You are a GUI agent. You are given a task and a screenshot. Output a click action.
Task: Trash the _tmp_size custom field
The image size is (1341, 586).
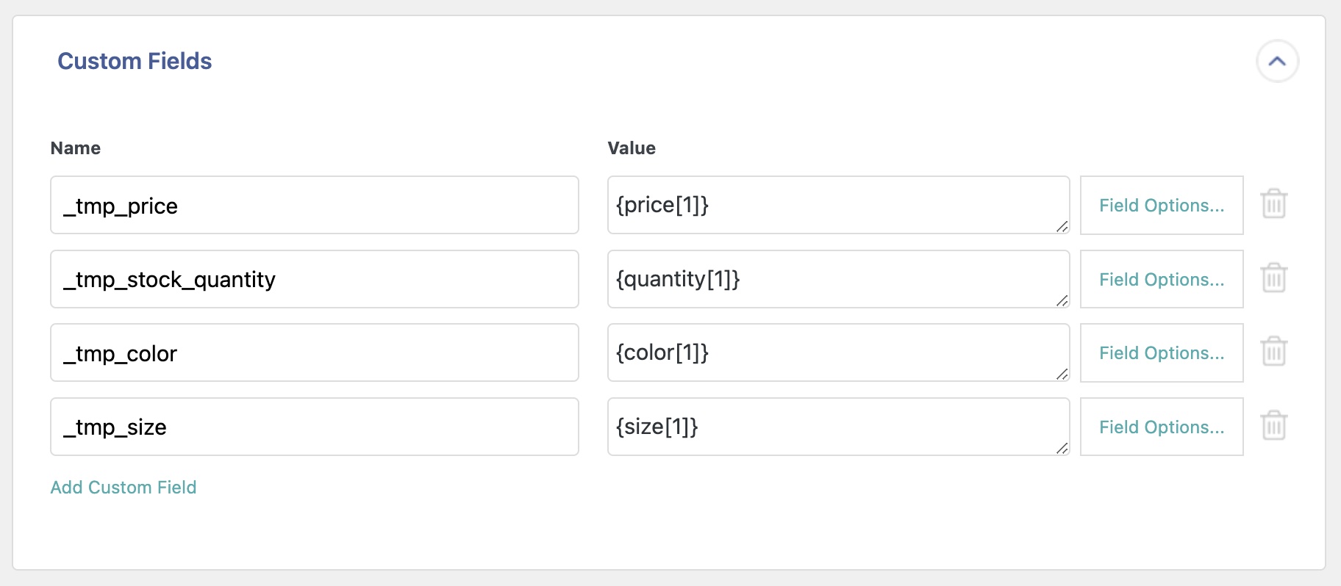pos(1273,426)
